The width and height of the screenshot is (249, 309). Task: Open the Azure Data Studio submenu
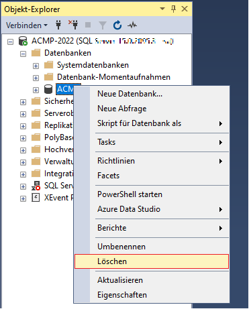[152, 209]
